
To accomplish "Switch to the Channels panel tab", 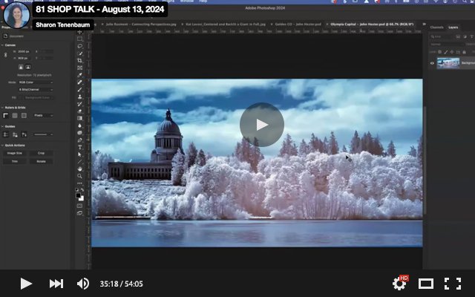I will click(x=437, y=27).
